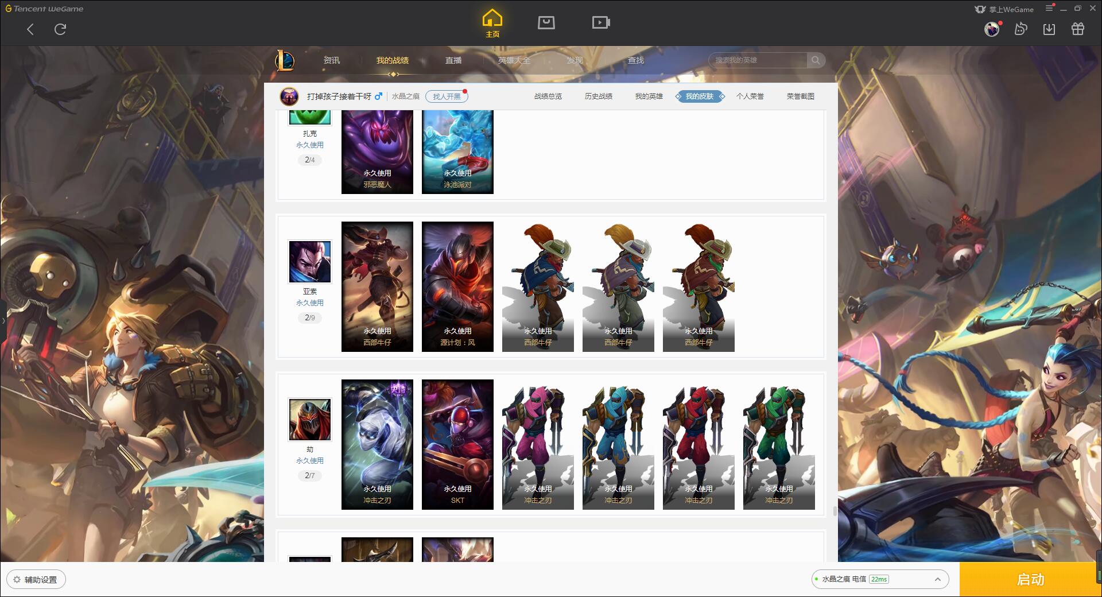Select the green 冲击之刃 chroma
This screenshot has width=1102, height=597.
tap(779, 444)
